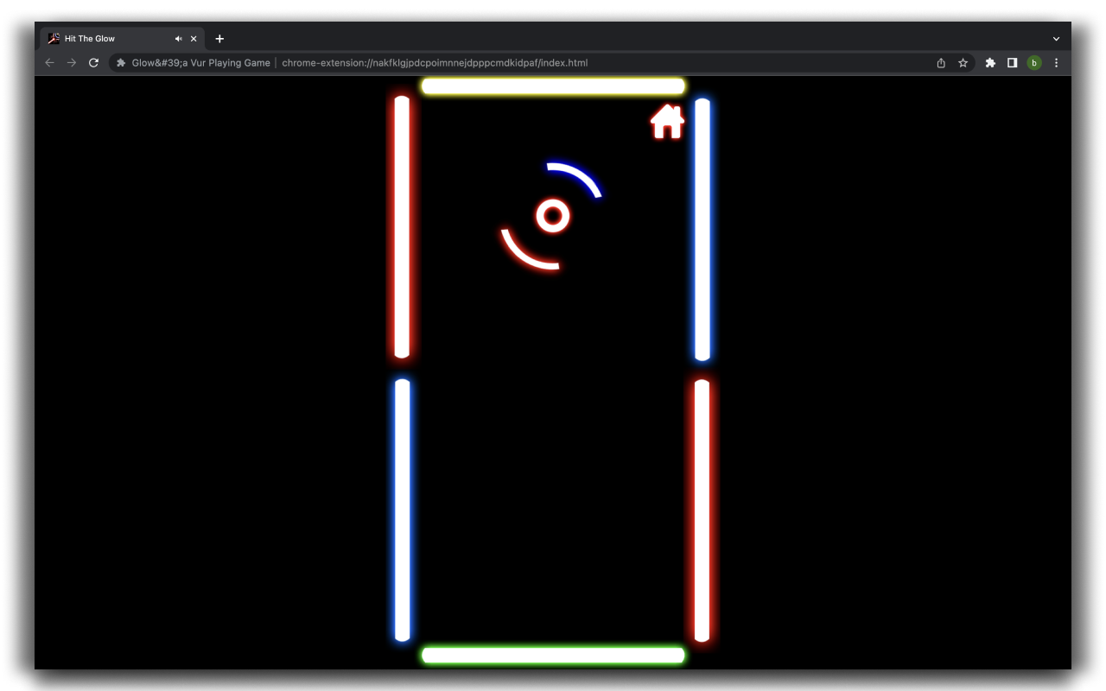Bookmark this page with the star icon
The image size is (1106, 691).
[963, 63]
